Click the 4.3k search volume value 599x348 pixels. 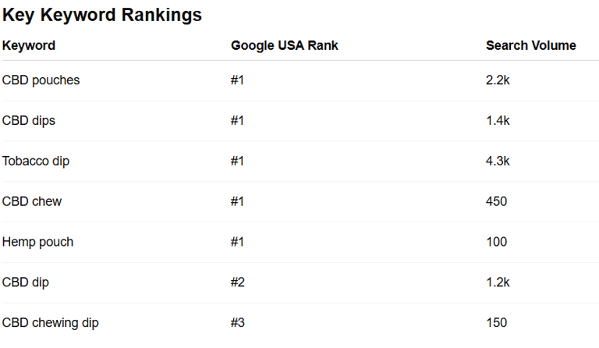(498, 162)
